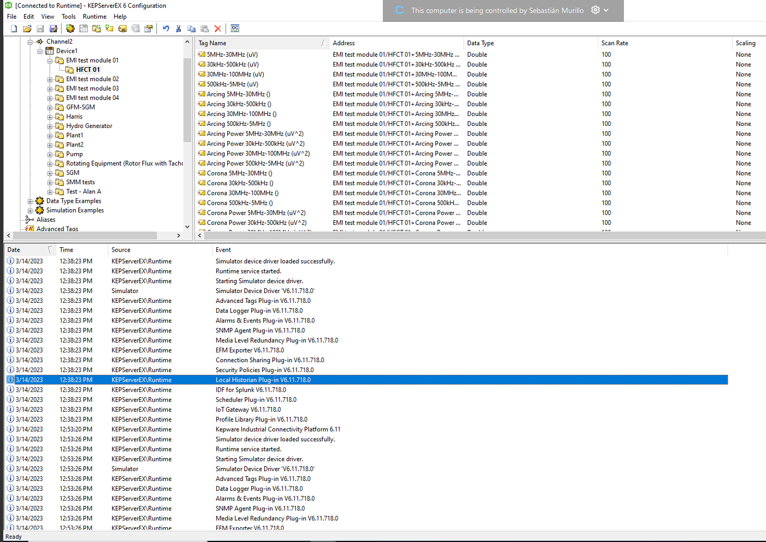This screenshot has height=542, width=766.
Task: Select the GFM-SGM tag group
Action: [81, 107]
